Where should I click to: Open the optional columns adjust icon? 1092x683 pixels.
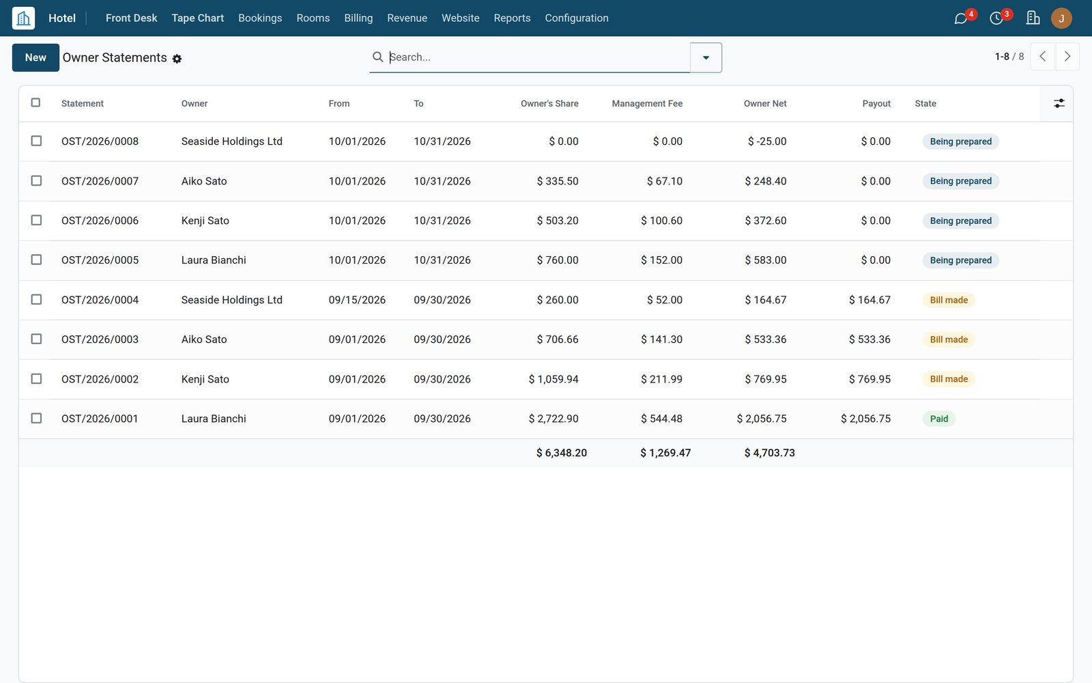1059,103
